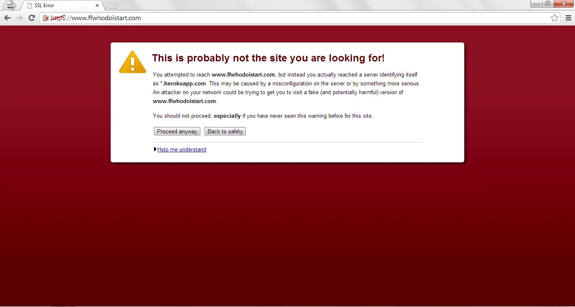The height and width of the screenshot is (307, 575).
Task: Click the Proceed anyway button
Action: coord(177,131)
